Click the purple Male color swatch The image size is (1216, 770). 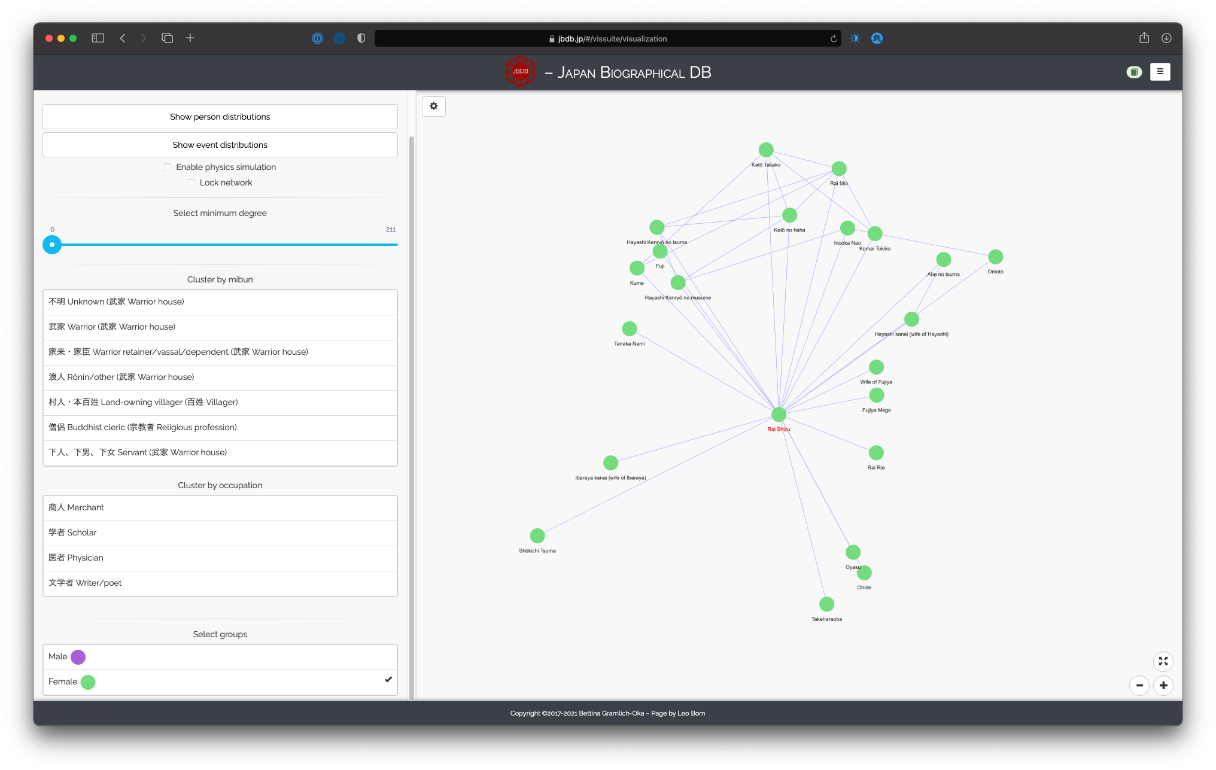point(78,657)
